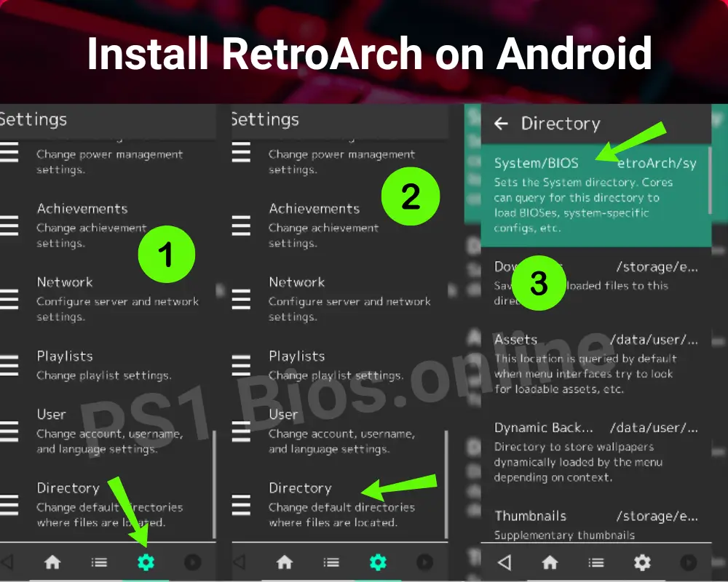The width and height of the screenshot is (728, 582).
Task: Select the home icon in bottom navigation
Action: 52,562
